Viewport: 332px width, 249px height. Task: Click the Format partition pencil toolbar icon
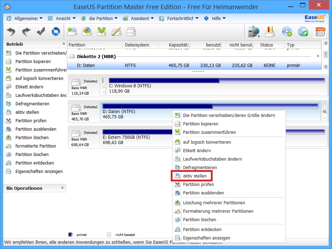(x=116, y=32)
